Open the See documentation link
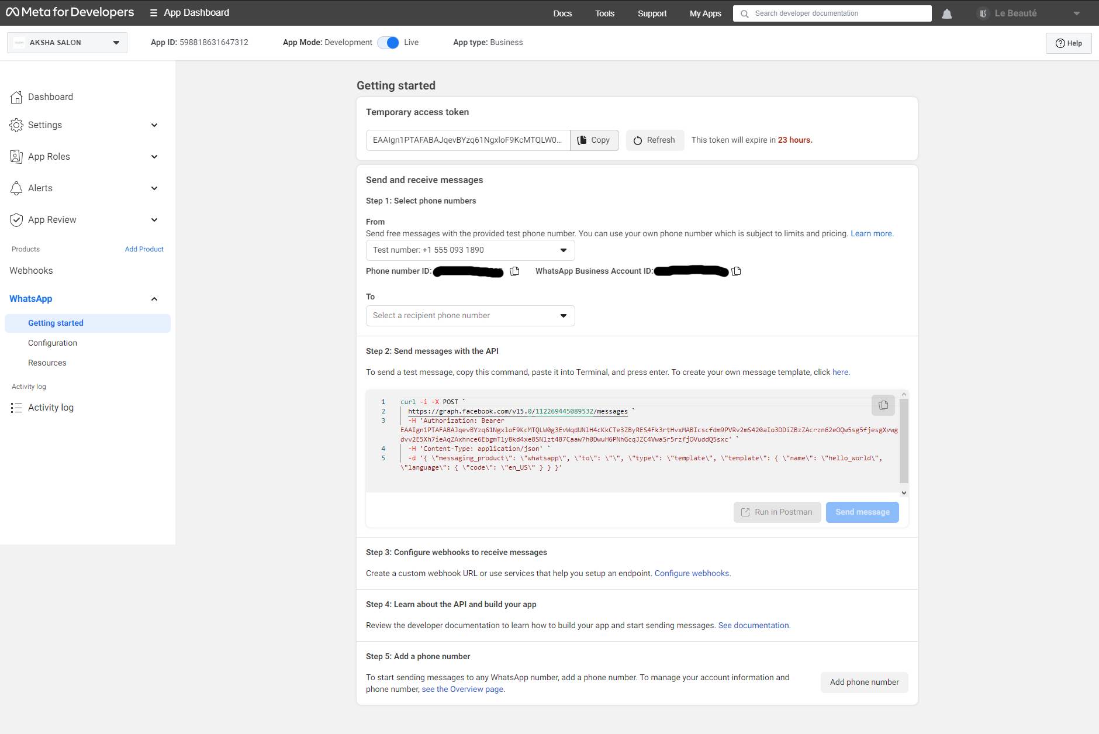This screenshot has width=1099, height=734. (754, 626)
